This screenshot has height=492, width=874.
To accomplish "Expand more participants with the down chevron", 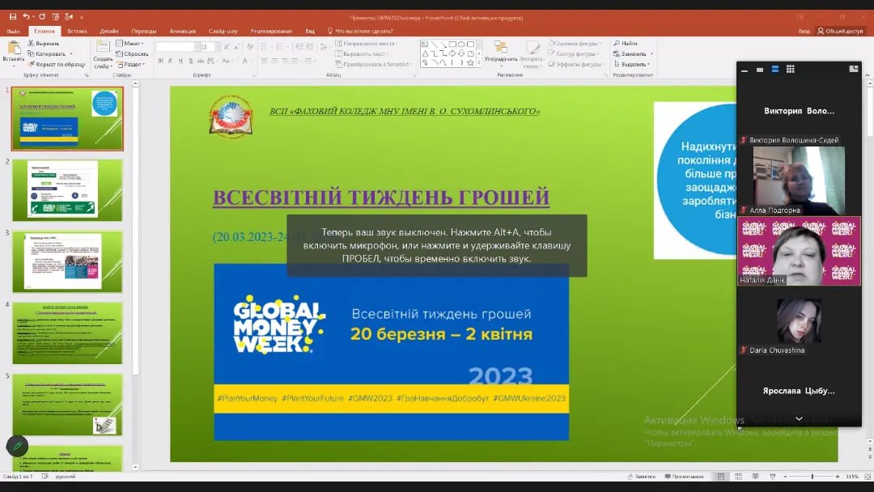I will point(799,418).
